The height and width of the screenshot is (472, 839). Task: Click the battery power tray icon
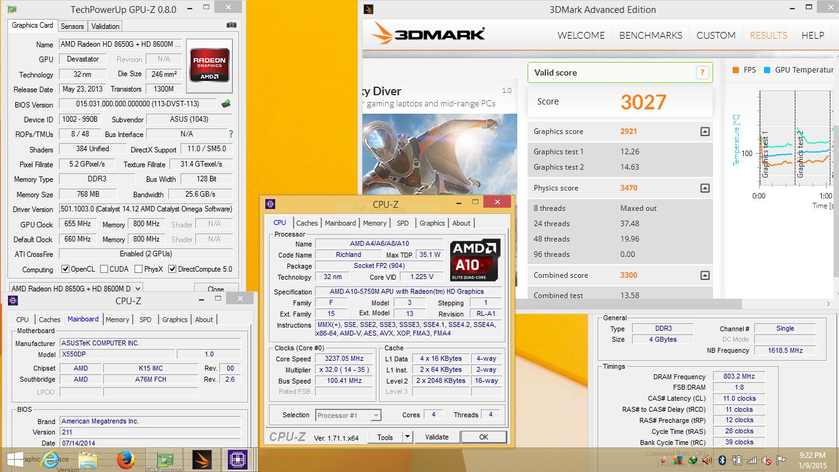(x=737, y=460)
